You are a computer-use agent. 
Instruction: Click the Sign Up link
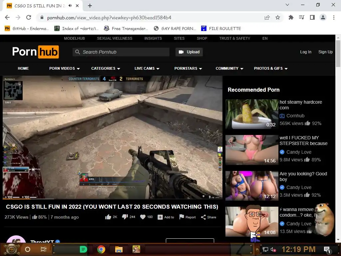325,52
